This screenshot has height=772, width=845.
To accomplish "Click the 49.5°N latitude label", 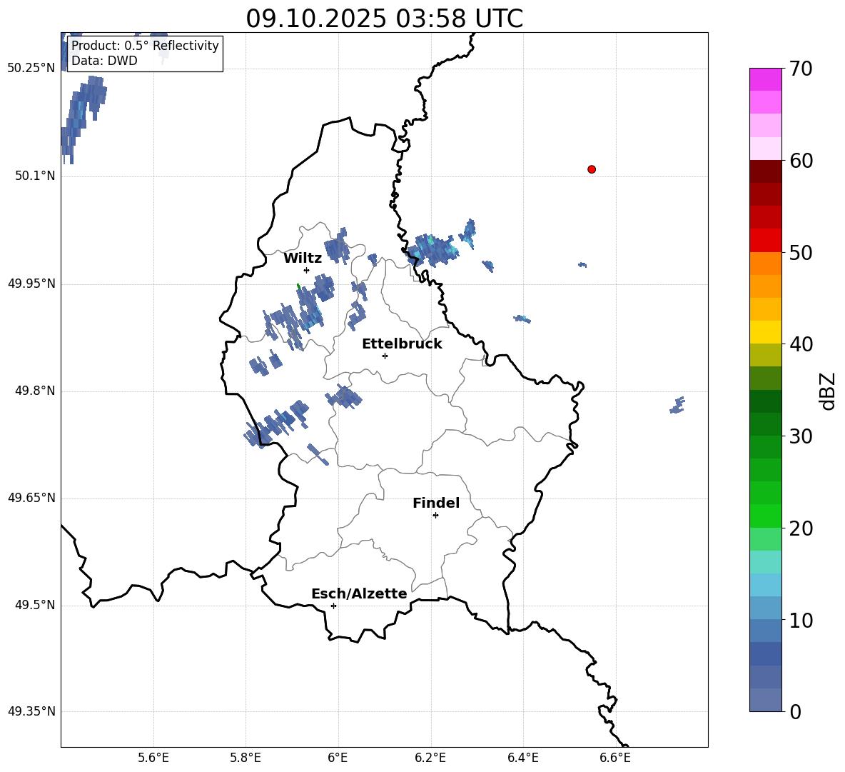I will [x=35, y=605].
